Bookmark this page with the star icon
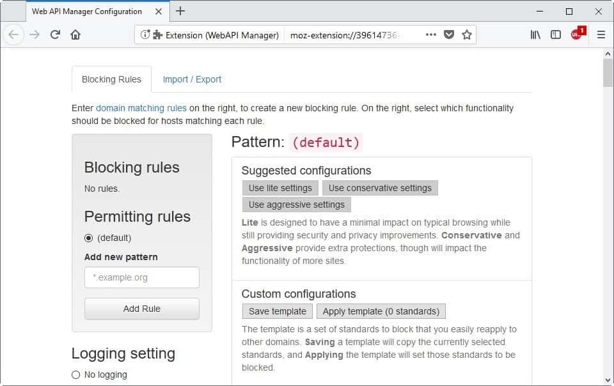Viewport: 614px width, 386px height. [467, 35]
